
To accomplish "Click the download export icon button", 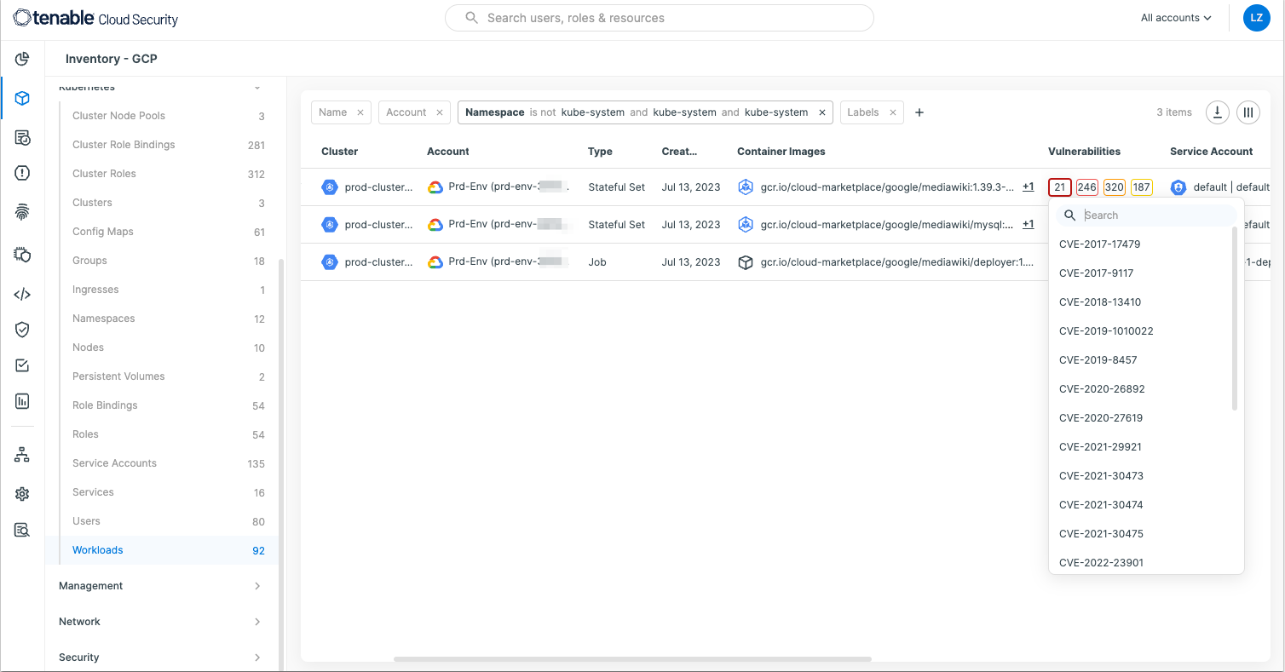I will (x=1217, y=112).
